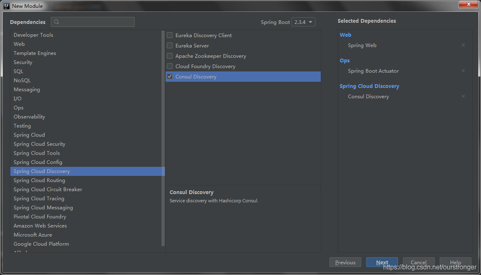Select the Web category
The image size is (481, 275).
86,44
